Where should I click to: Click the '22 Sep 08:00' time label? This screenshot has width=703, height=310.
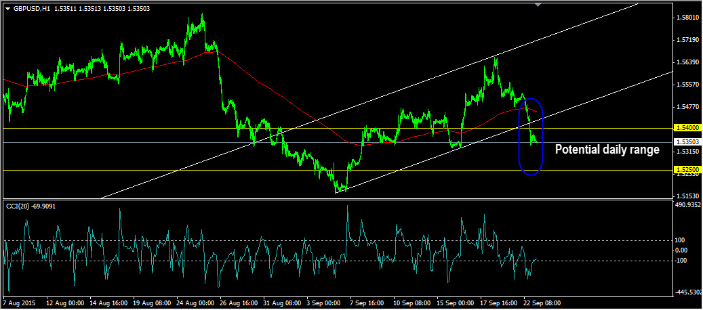tap(541, 303)
